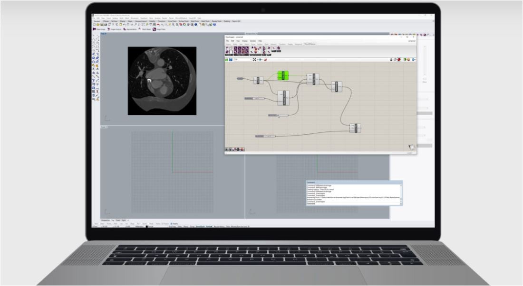Switch to the Display toolbar tab
523x286 pixels.
(123, 21)
